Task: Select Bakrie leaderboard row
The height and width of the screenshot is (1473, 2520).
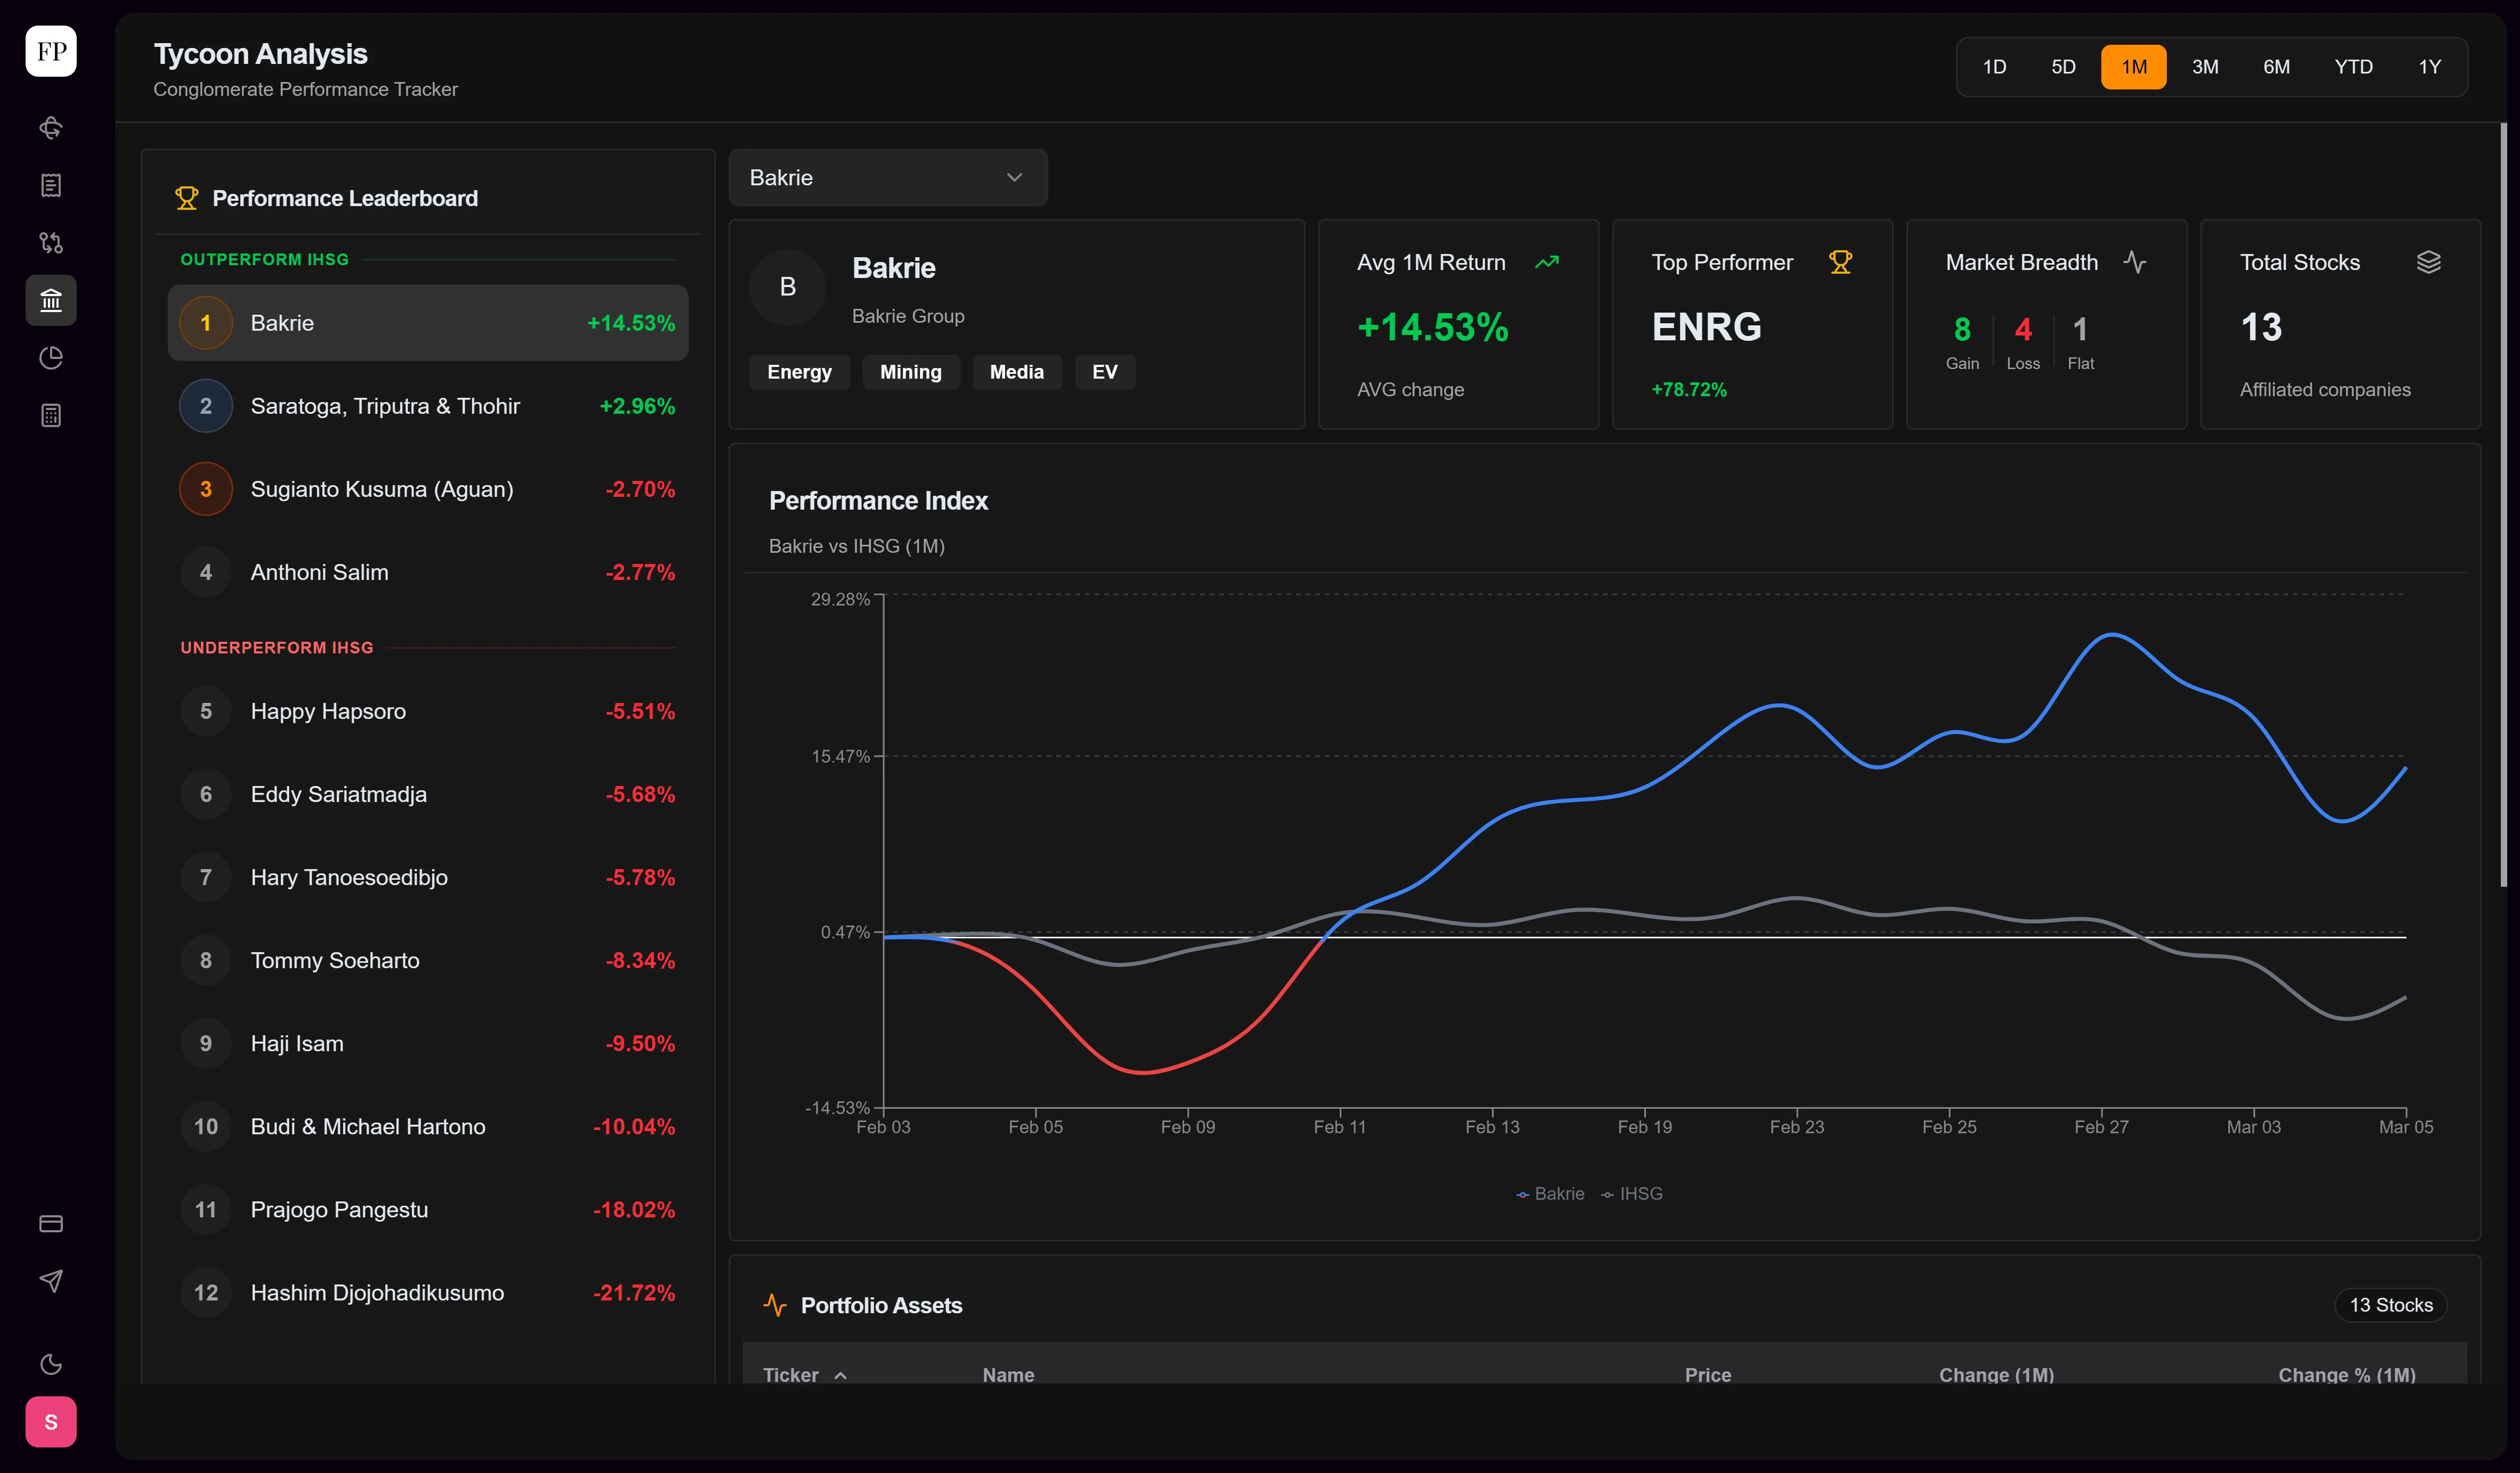Action: click(428, 323)
